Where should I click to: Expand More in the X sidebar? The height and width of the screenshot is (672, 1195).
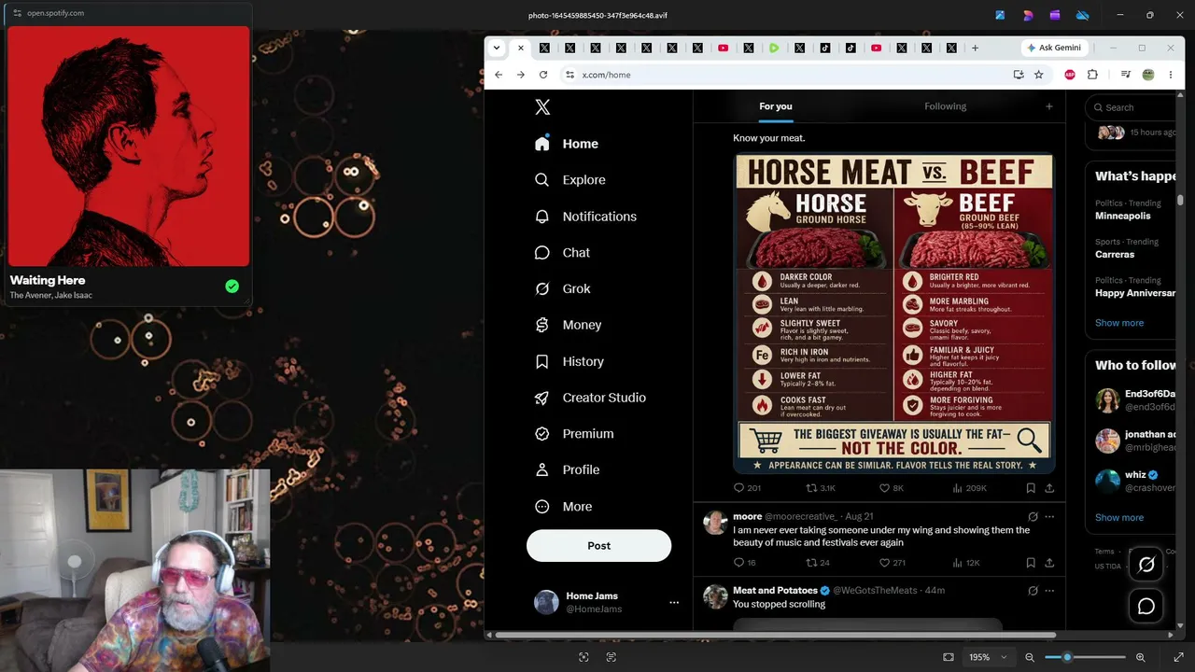pyautogui.click(x=564, y=507)
